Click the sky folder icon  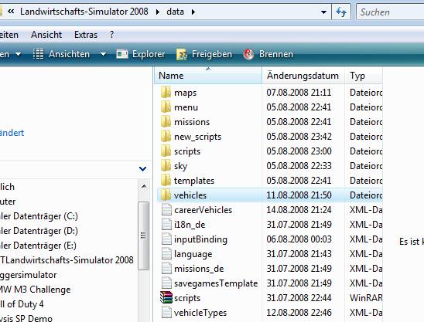(166, 165)
